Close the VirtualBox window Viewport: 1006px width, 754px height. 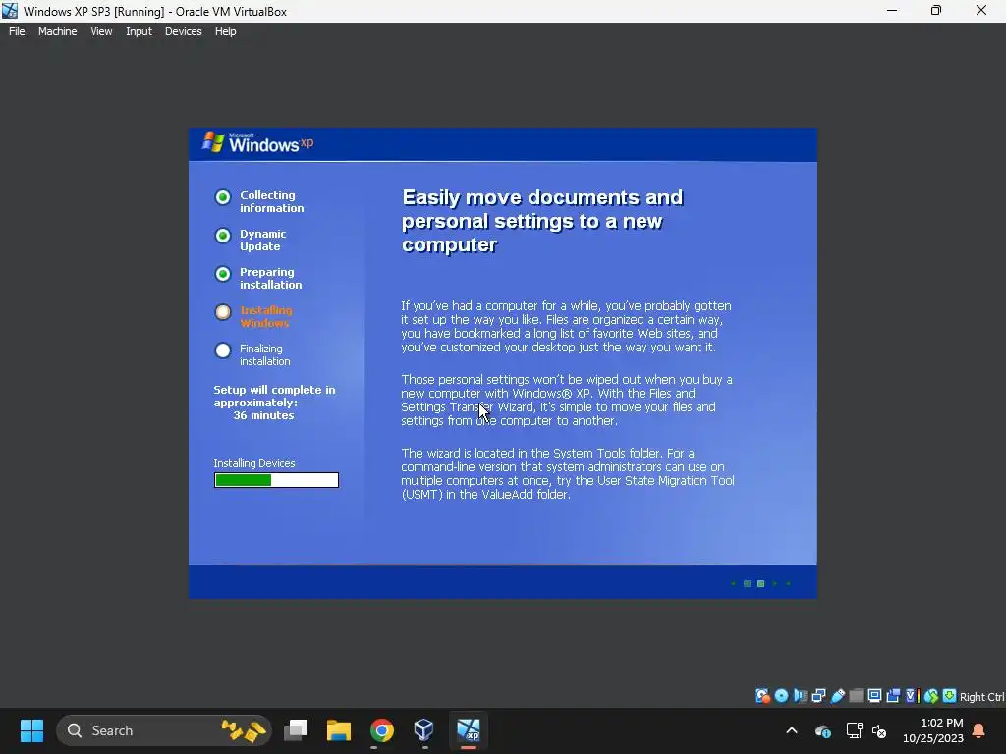tap(981, 11)
